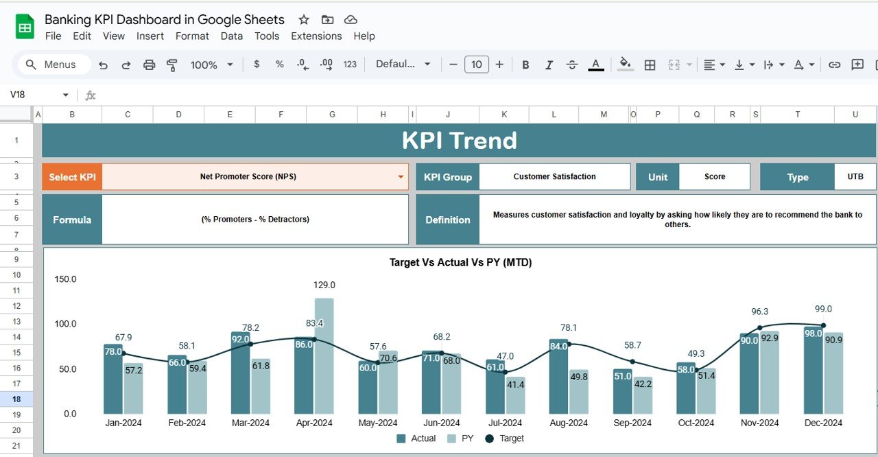Click the Actual legend entry
This screenshot has height=457, width=878.
(x=416, y=438)
